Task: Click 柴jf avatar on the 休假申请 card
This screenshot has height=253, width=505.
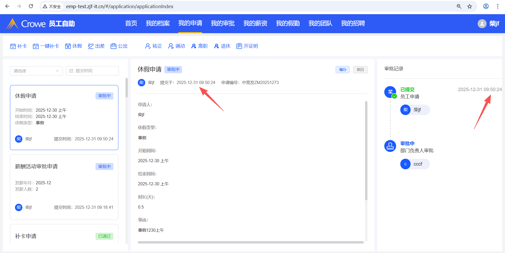Action: 19,139
